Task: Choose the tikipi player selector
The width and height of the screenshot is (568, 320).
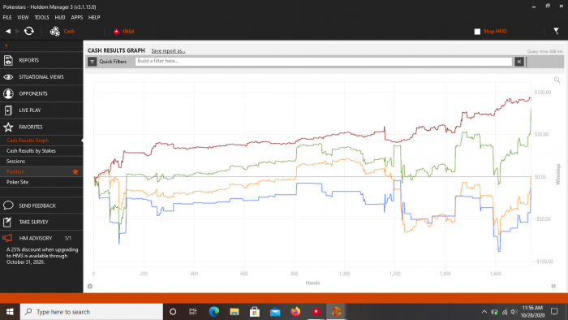Action: click(124, 32)
